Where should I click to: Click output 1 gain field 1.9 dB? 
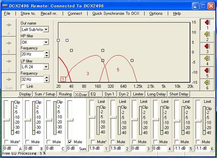[96, 148]
